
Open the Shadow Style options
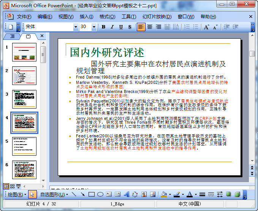[x=228, y=194]
